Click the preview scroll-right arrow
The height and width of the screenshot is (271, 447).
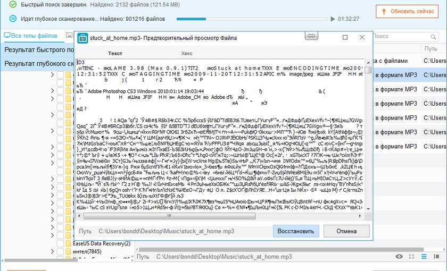point(360,216)
